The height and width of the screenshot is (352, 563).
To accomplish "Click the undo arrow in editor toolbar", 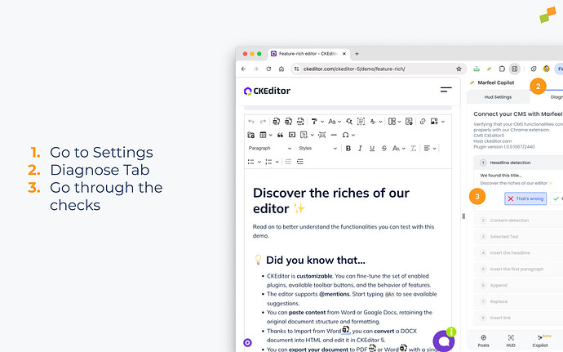I will click(x=251, y=122).
